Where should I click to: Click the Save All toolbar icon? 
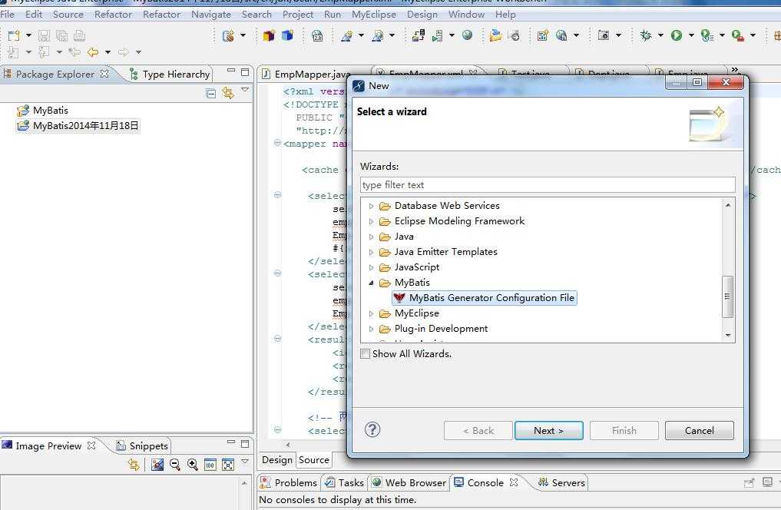[x=61, y=35]
